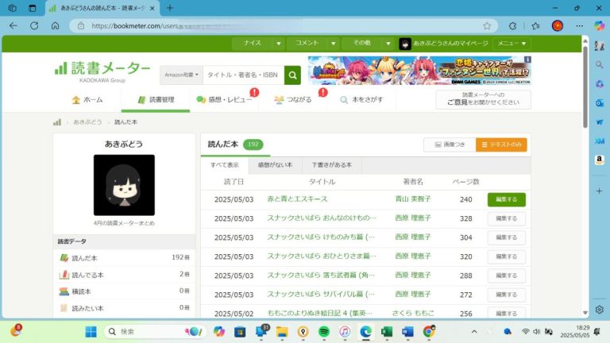Open the 西原 理恵子 author link
This screenshot has height=343, width=610.
pos(412,218)
